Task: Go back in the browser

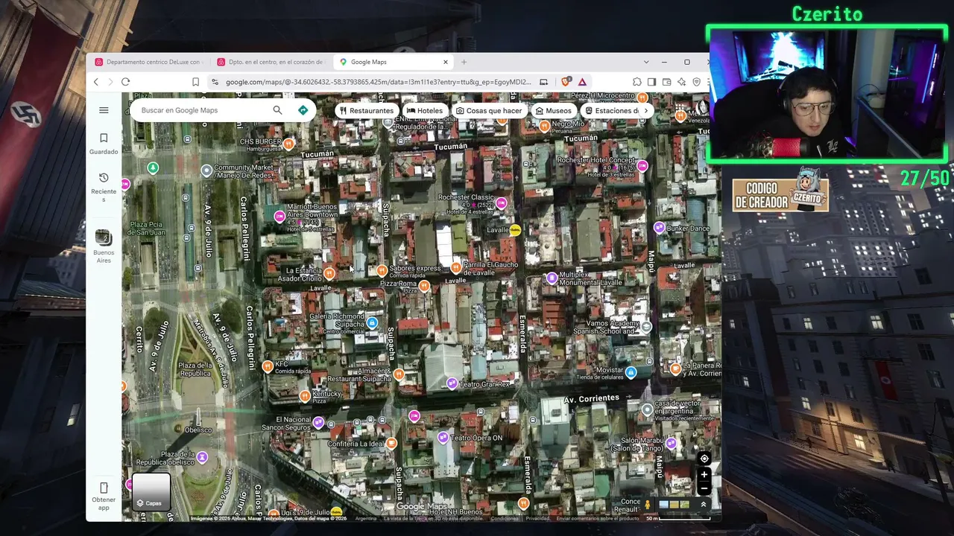Action: point(96,82)
